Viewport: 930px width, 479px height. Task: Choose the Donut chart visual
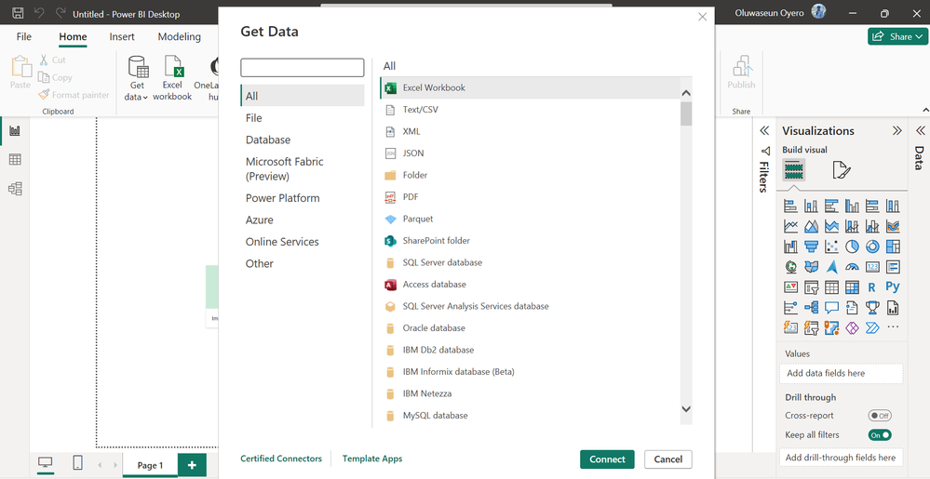872,246
